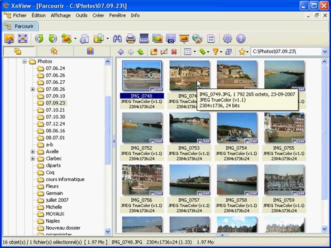The width and height of the screenshot is (331, 248).
Task: Select the IMG_0748 thumbnail
Action: [x=142, y=76]
